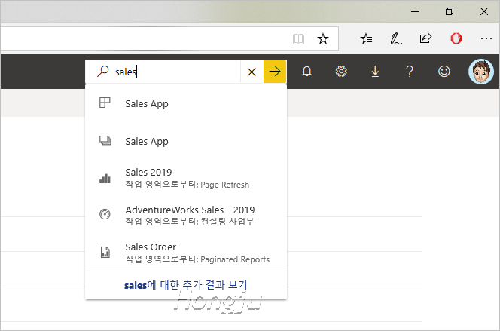Open AdventureWorks Sales - 2019 dashboard result

click(x=186, y=215)
